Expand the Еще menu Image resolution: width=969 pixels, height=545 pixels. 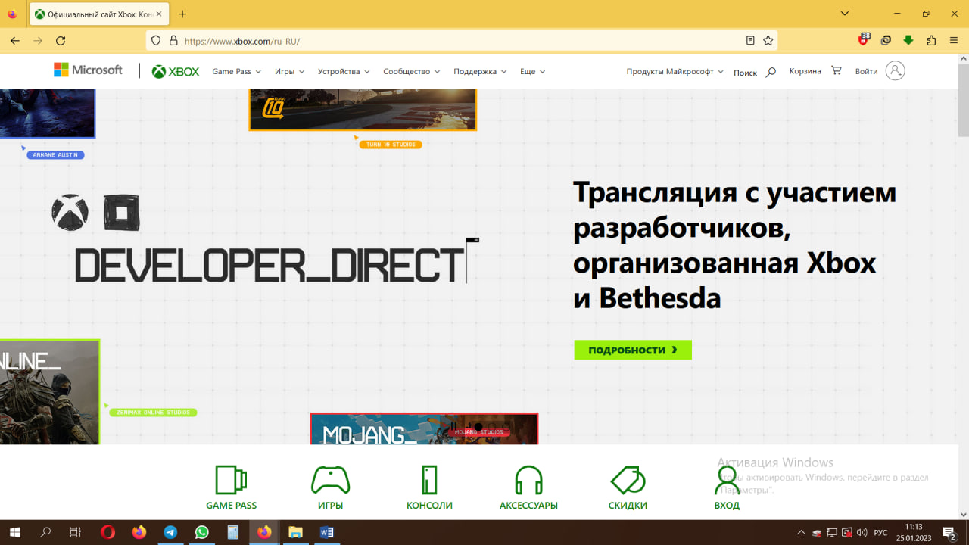point(532,71)
